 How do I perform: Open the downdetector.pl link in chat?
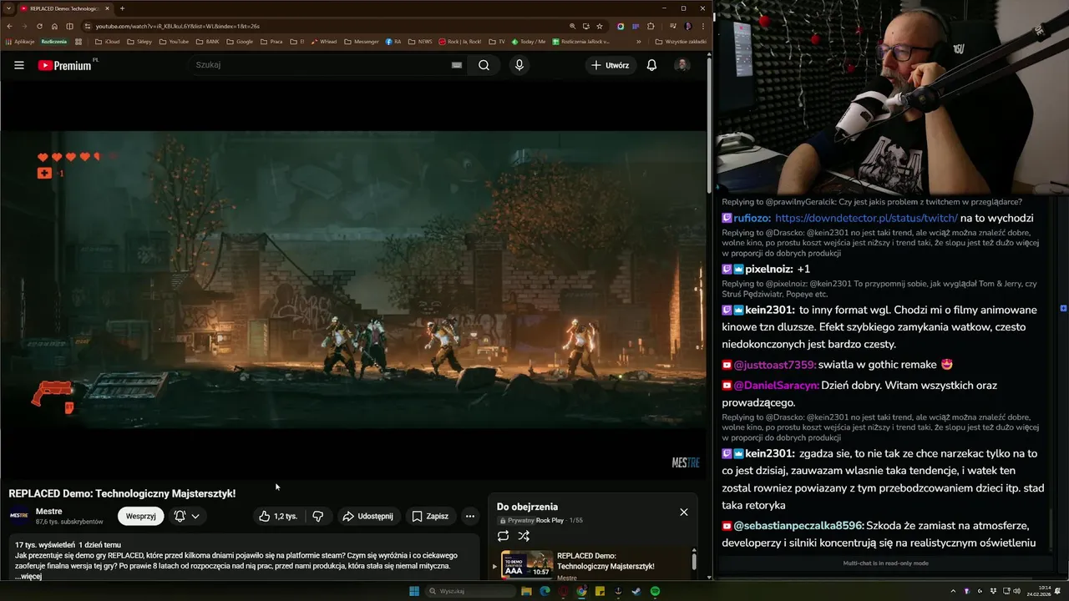[x=866, y=218]
